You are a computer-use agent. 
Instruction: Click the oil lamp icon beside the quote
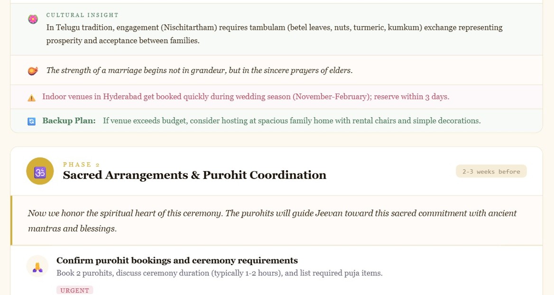(33, 71)
